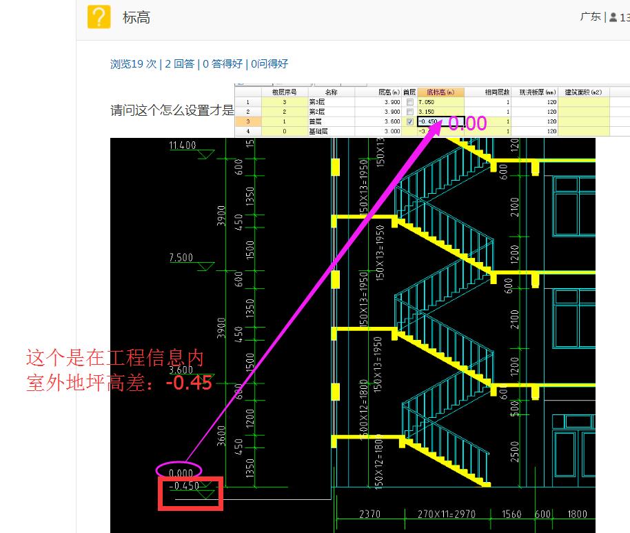Click the 11.400 elevation label in drawing
This screenshot has height=533, width=630.
[x=183, y=145]
